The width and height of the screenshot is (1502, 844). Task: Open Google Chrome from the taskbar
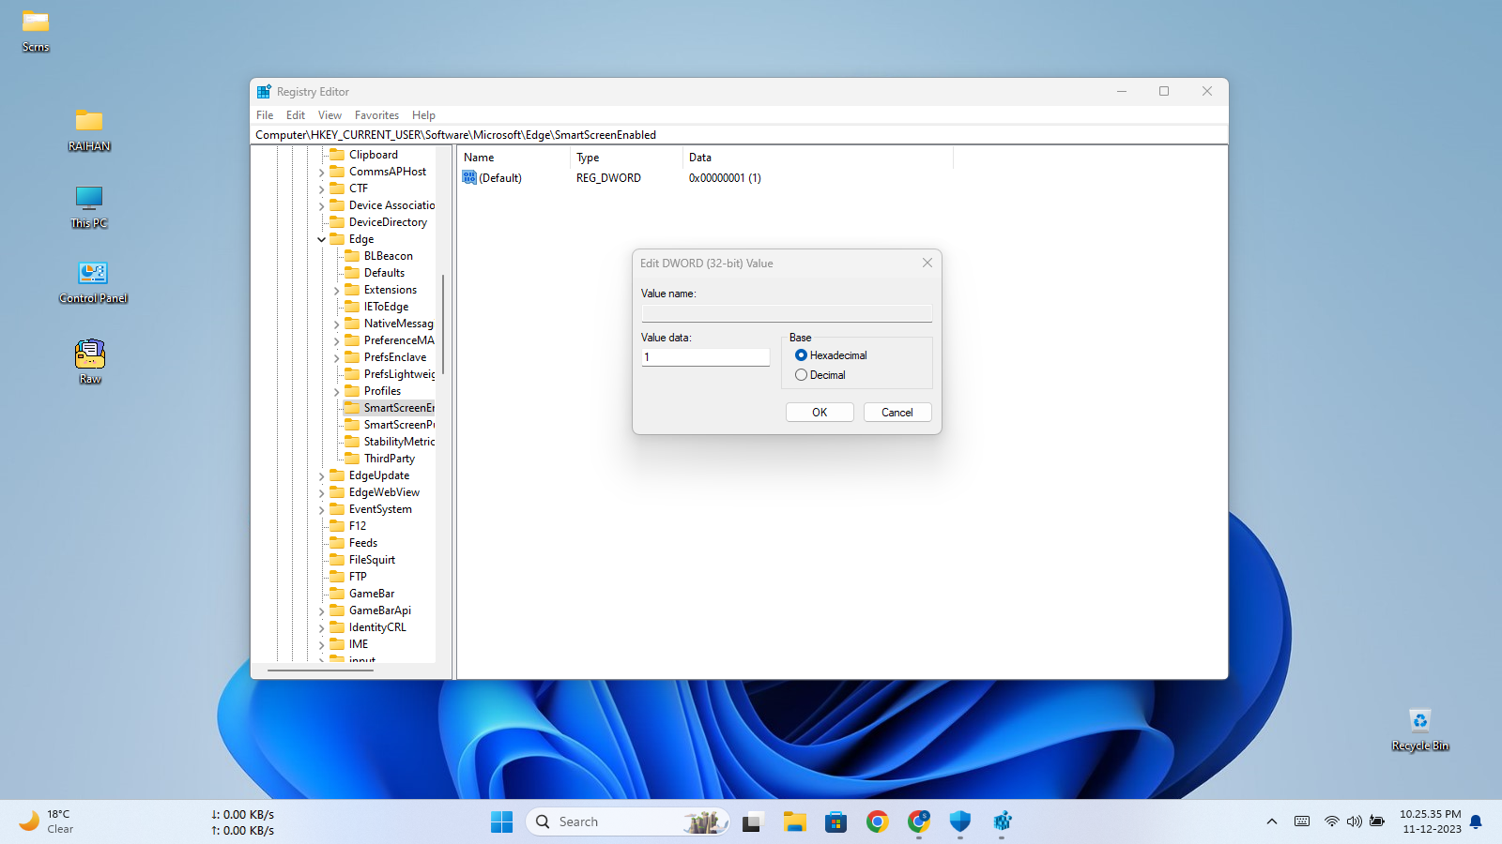(877, 822)
